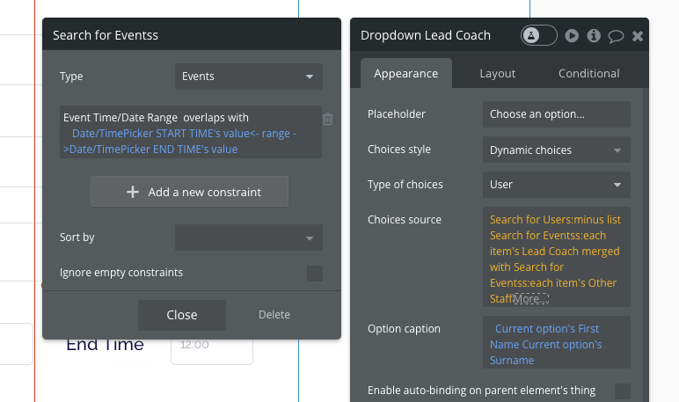Enable auto-binding on parent element's thing checkbox
The width and height of the screenshot is (679, 402).
click(623, 391)
